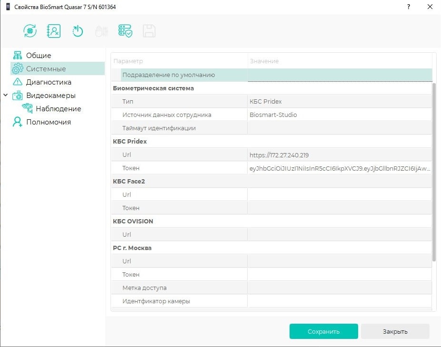This screenshot has width=441, height=347.
Task: Click the Url label under КБС Pridex
Action: (127, 154)
